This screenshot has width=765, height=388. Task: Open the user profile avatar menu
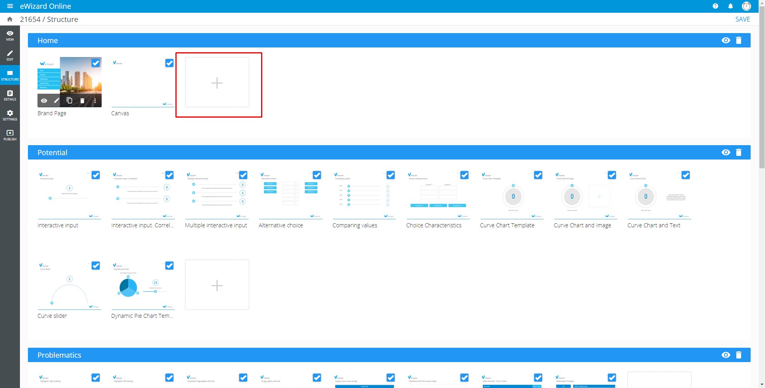tap(746, 6)
